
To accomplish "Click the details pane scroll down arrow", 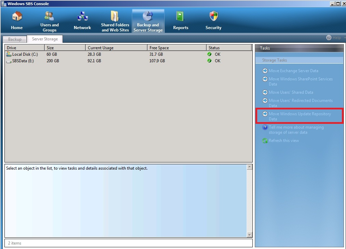I will [x=250, y=235].
